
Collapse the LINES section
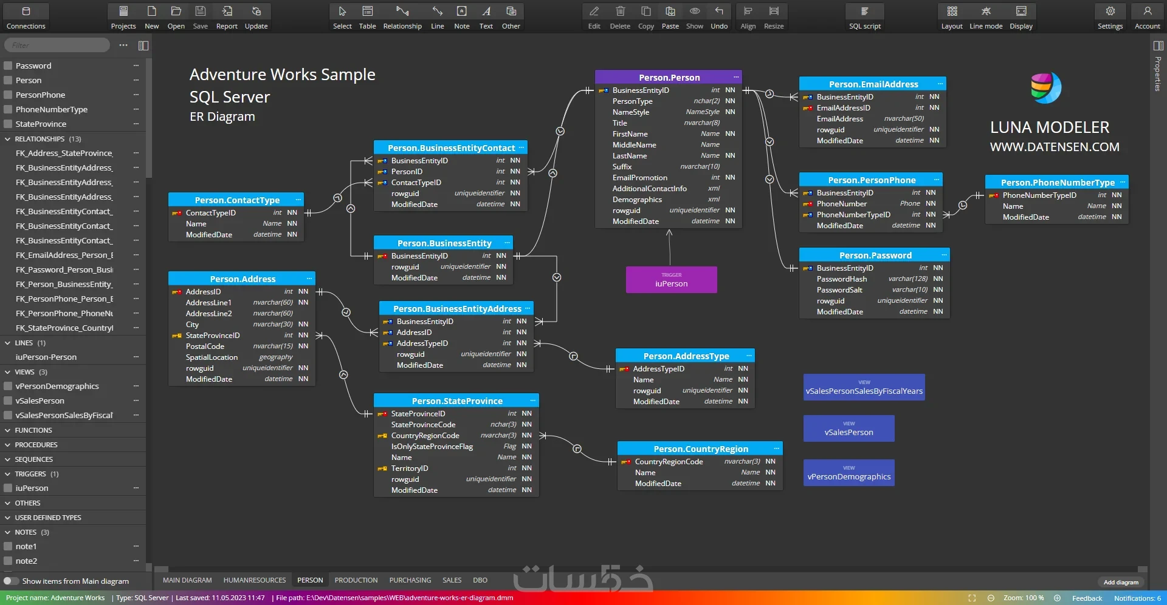8,343
